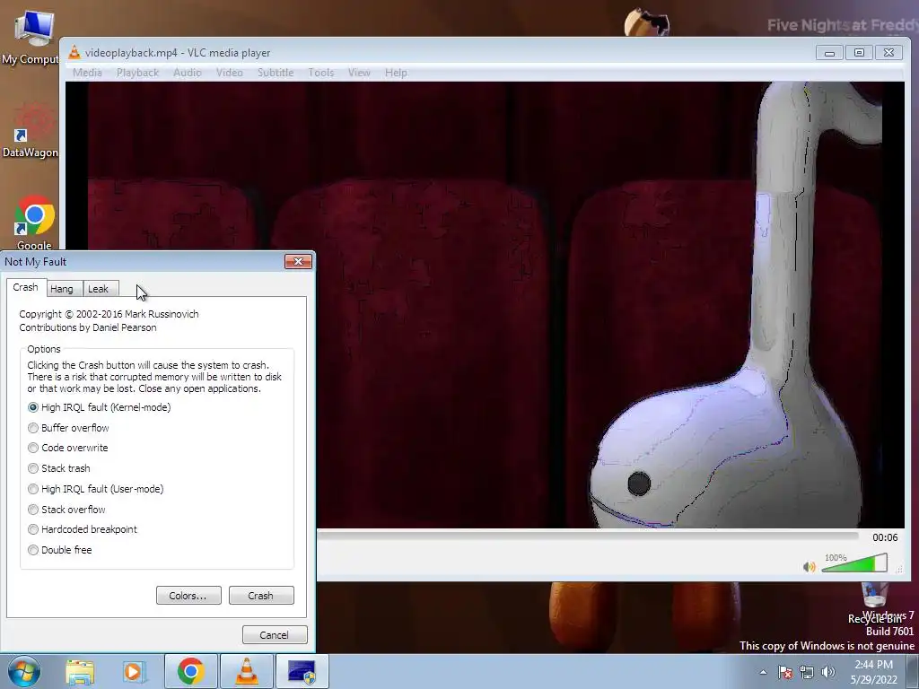Mute VLC with the speaker icon
The height and width of the screenshot is (689, 919).
(809, 566)
